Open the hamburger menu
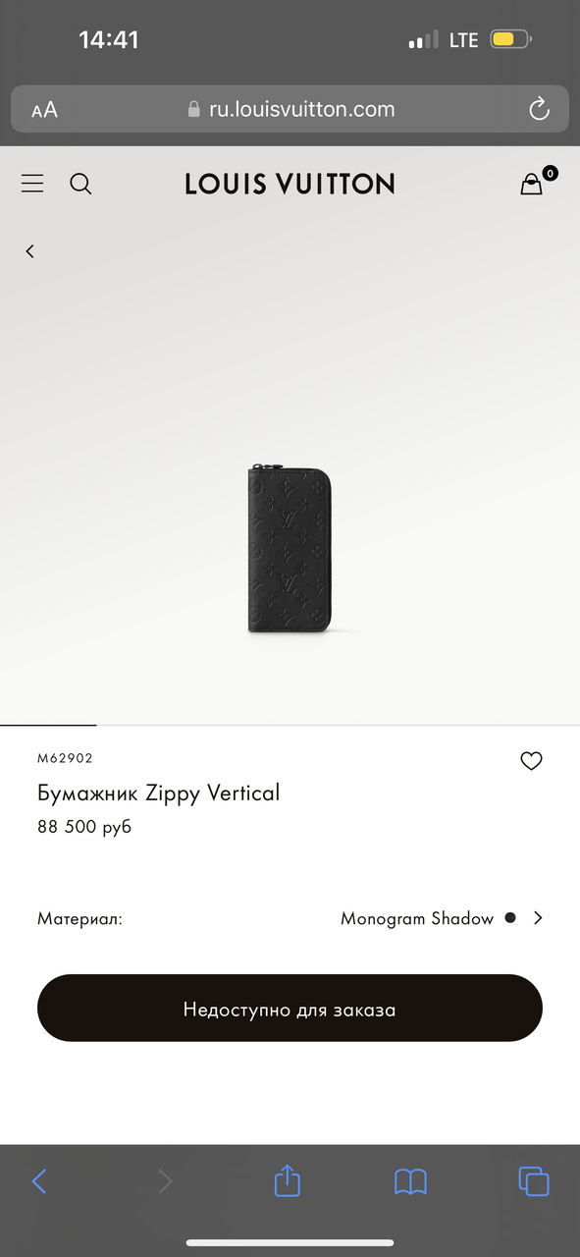 point(32,184)
